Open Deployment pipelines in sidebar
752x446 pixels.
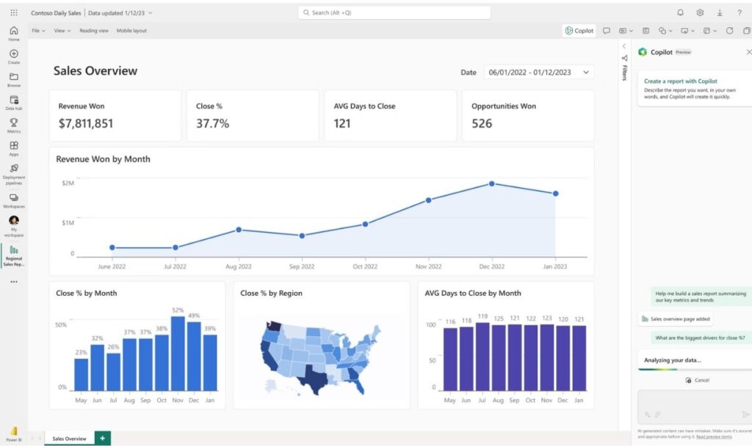(x=14, y=174)
